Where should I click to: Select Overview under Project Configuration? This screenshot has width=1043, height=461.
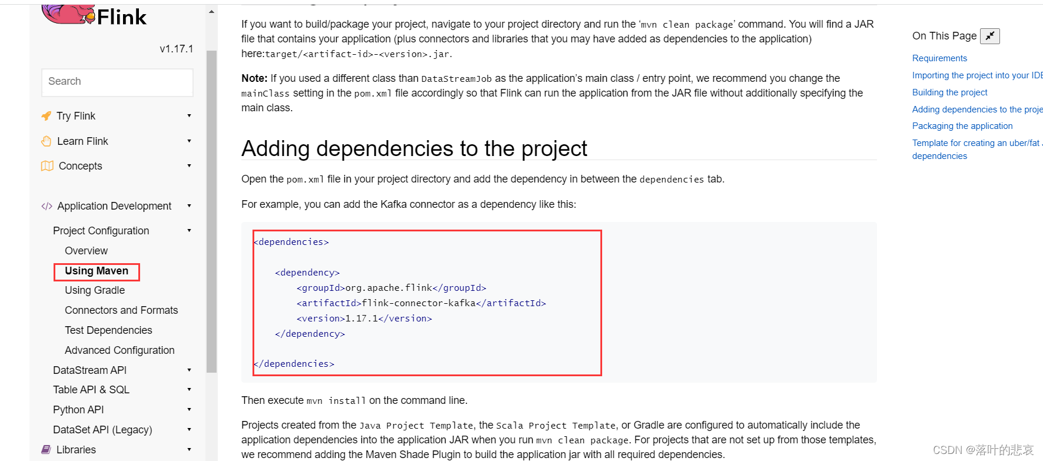pyautogui.click(x=86, y=251)
